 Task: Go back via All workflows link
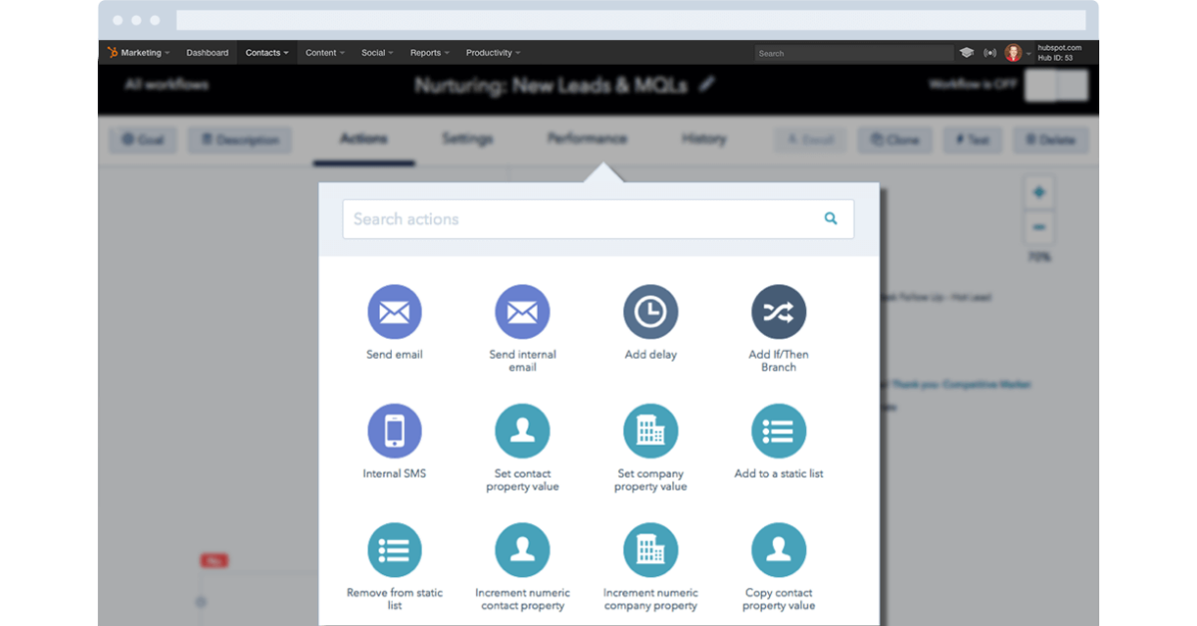point(167,85)
